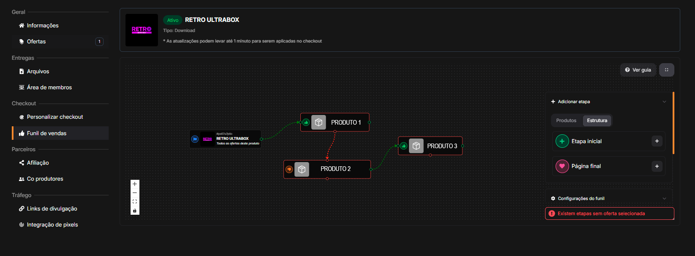Screen dimensions: 695x256
Task: Click the blue flag icon on start node
Action: (x=195, y=139)
